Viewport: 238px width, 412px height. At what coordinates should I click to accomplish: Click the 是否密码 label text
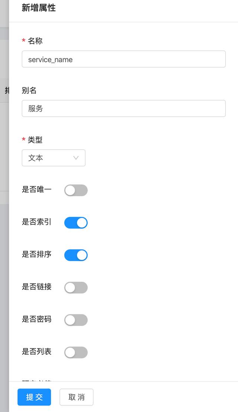[x=36, y=319]
